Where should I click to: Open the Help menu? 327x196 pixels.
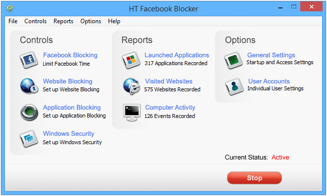click(x=114, y=21)
